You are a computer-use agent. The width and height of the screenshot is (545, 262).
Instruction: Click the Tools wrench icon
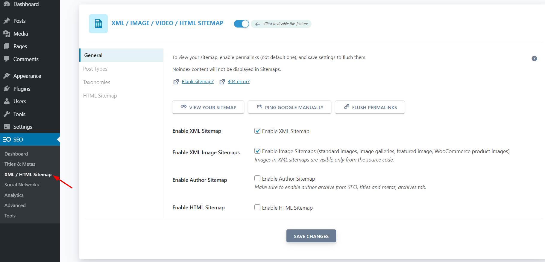(7, 114)
